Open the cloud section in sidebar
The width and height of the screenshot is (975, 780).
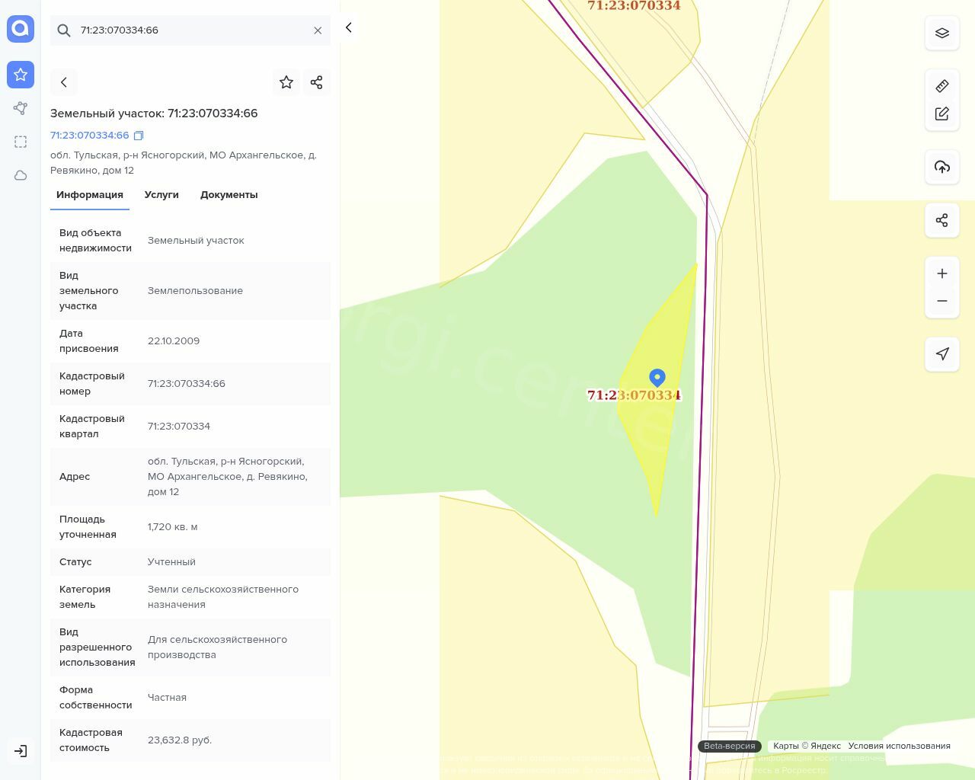tap(21, 175)
